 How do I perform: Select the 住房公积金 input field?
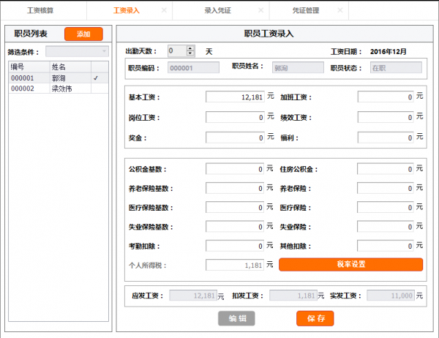(386, 169)
